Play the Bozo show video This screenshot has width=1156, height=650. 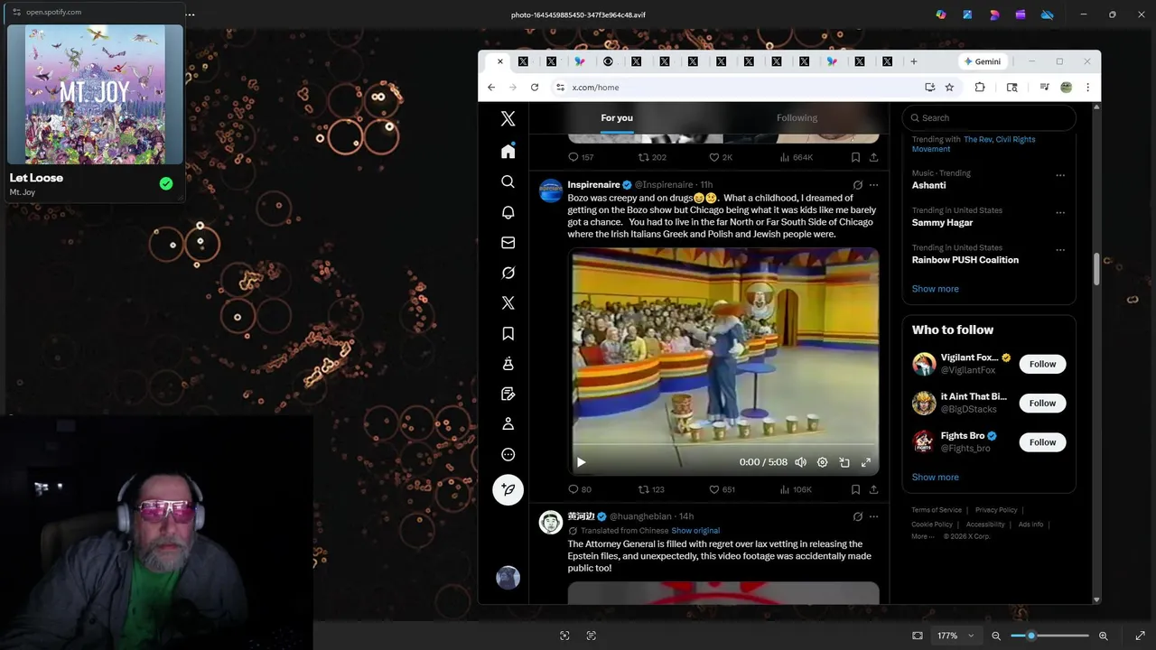[581, 462]
